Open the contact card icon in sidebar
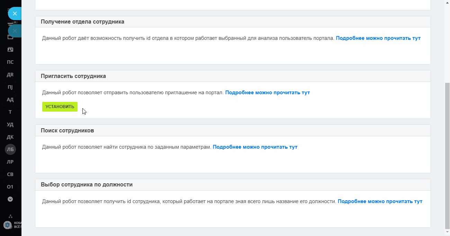The width and height of the screenshot is (450, 236). [x=10, y=50]
